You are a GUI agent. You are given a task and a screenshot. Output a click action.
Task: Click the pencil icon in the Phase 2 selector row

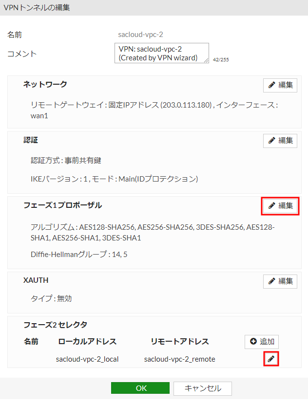[x=271, y=359]
